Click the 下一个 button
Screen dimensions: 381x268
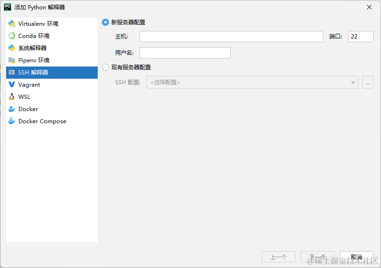click(317, 257)
